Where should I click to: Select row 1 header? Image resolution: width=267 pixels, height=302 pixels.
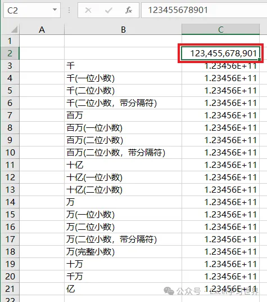click(x=10, y=41)
